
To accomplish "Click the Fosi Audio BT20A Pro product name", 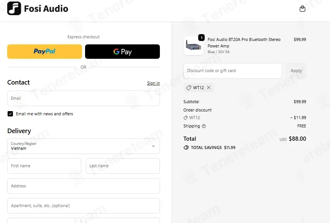I will 244,43.
